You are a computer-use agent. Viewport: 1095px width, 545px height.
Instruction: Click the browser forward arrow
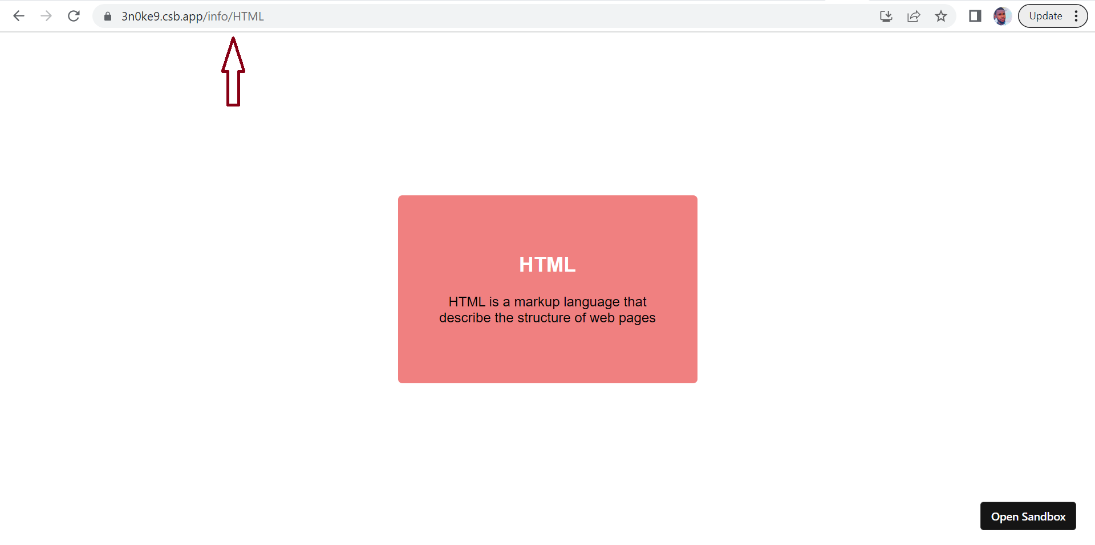click(46, 16)
